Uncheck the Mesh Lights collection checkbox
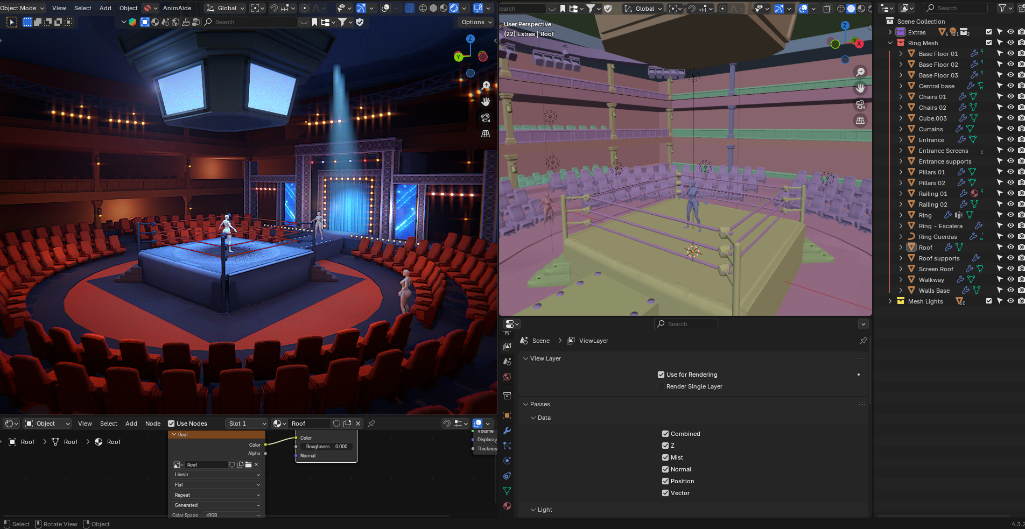The width and height of the screenshot is (1025, 529). pos(989,301)
